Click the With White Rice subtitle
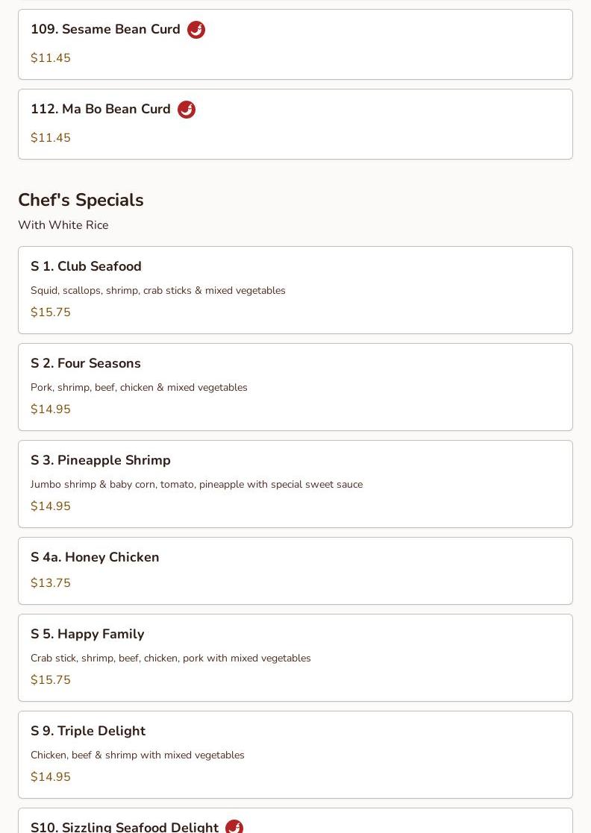The width and height of the screenshot is (591, 833). pos(63,225)
